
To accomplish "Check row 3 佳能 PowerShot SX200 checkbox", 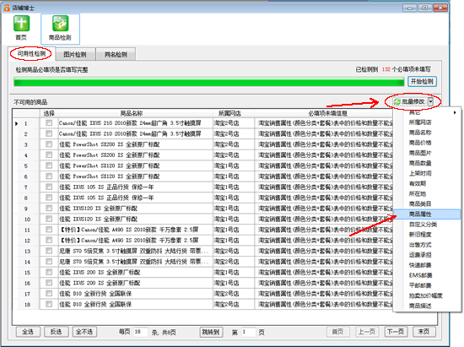I will pos(49,144).
